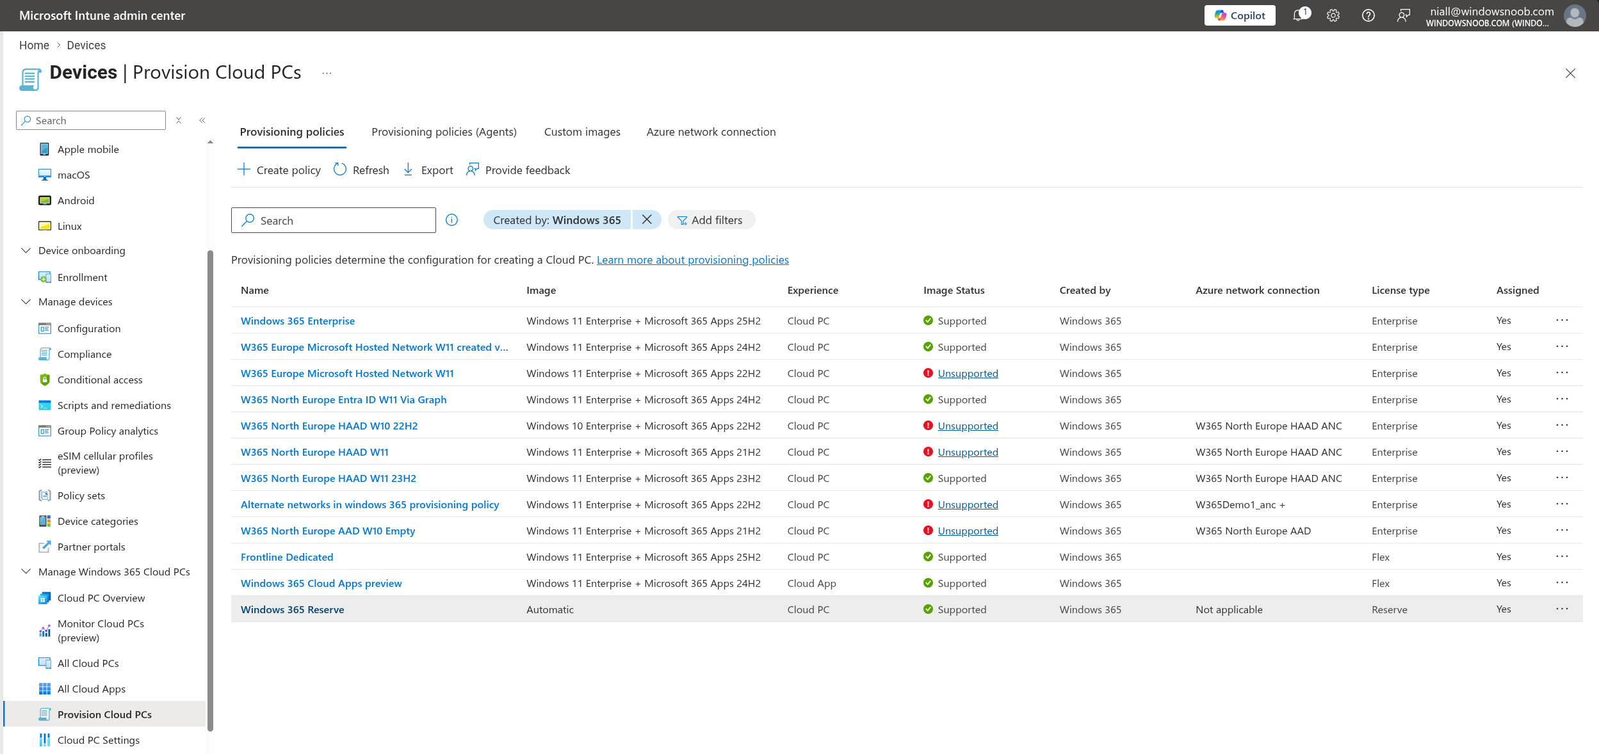Sort by the Image Status column header
Screen dimensions: 1599x754
click(x=954, y=290)
